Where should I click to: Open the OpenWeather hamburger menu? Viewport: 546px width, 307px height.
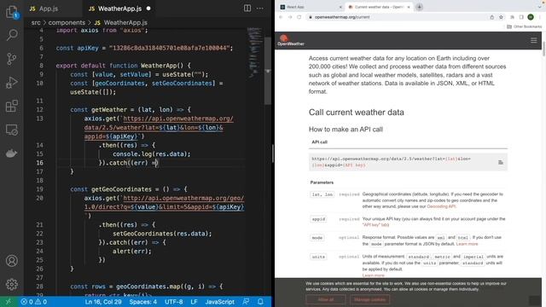[534, 40]
